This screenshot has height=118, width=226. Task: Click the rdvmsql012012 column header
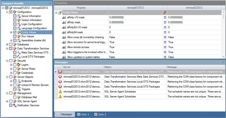[135, 8]
